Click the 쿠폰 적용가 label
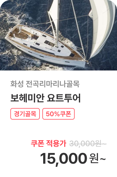Viewport: 117px width, 177px height. [48, 144]
